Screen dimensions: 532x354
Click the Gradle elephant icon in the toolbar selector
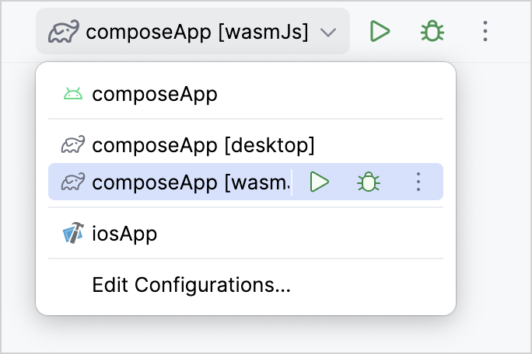tap(63, 32)
